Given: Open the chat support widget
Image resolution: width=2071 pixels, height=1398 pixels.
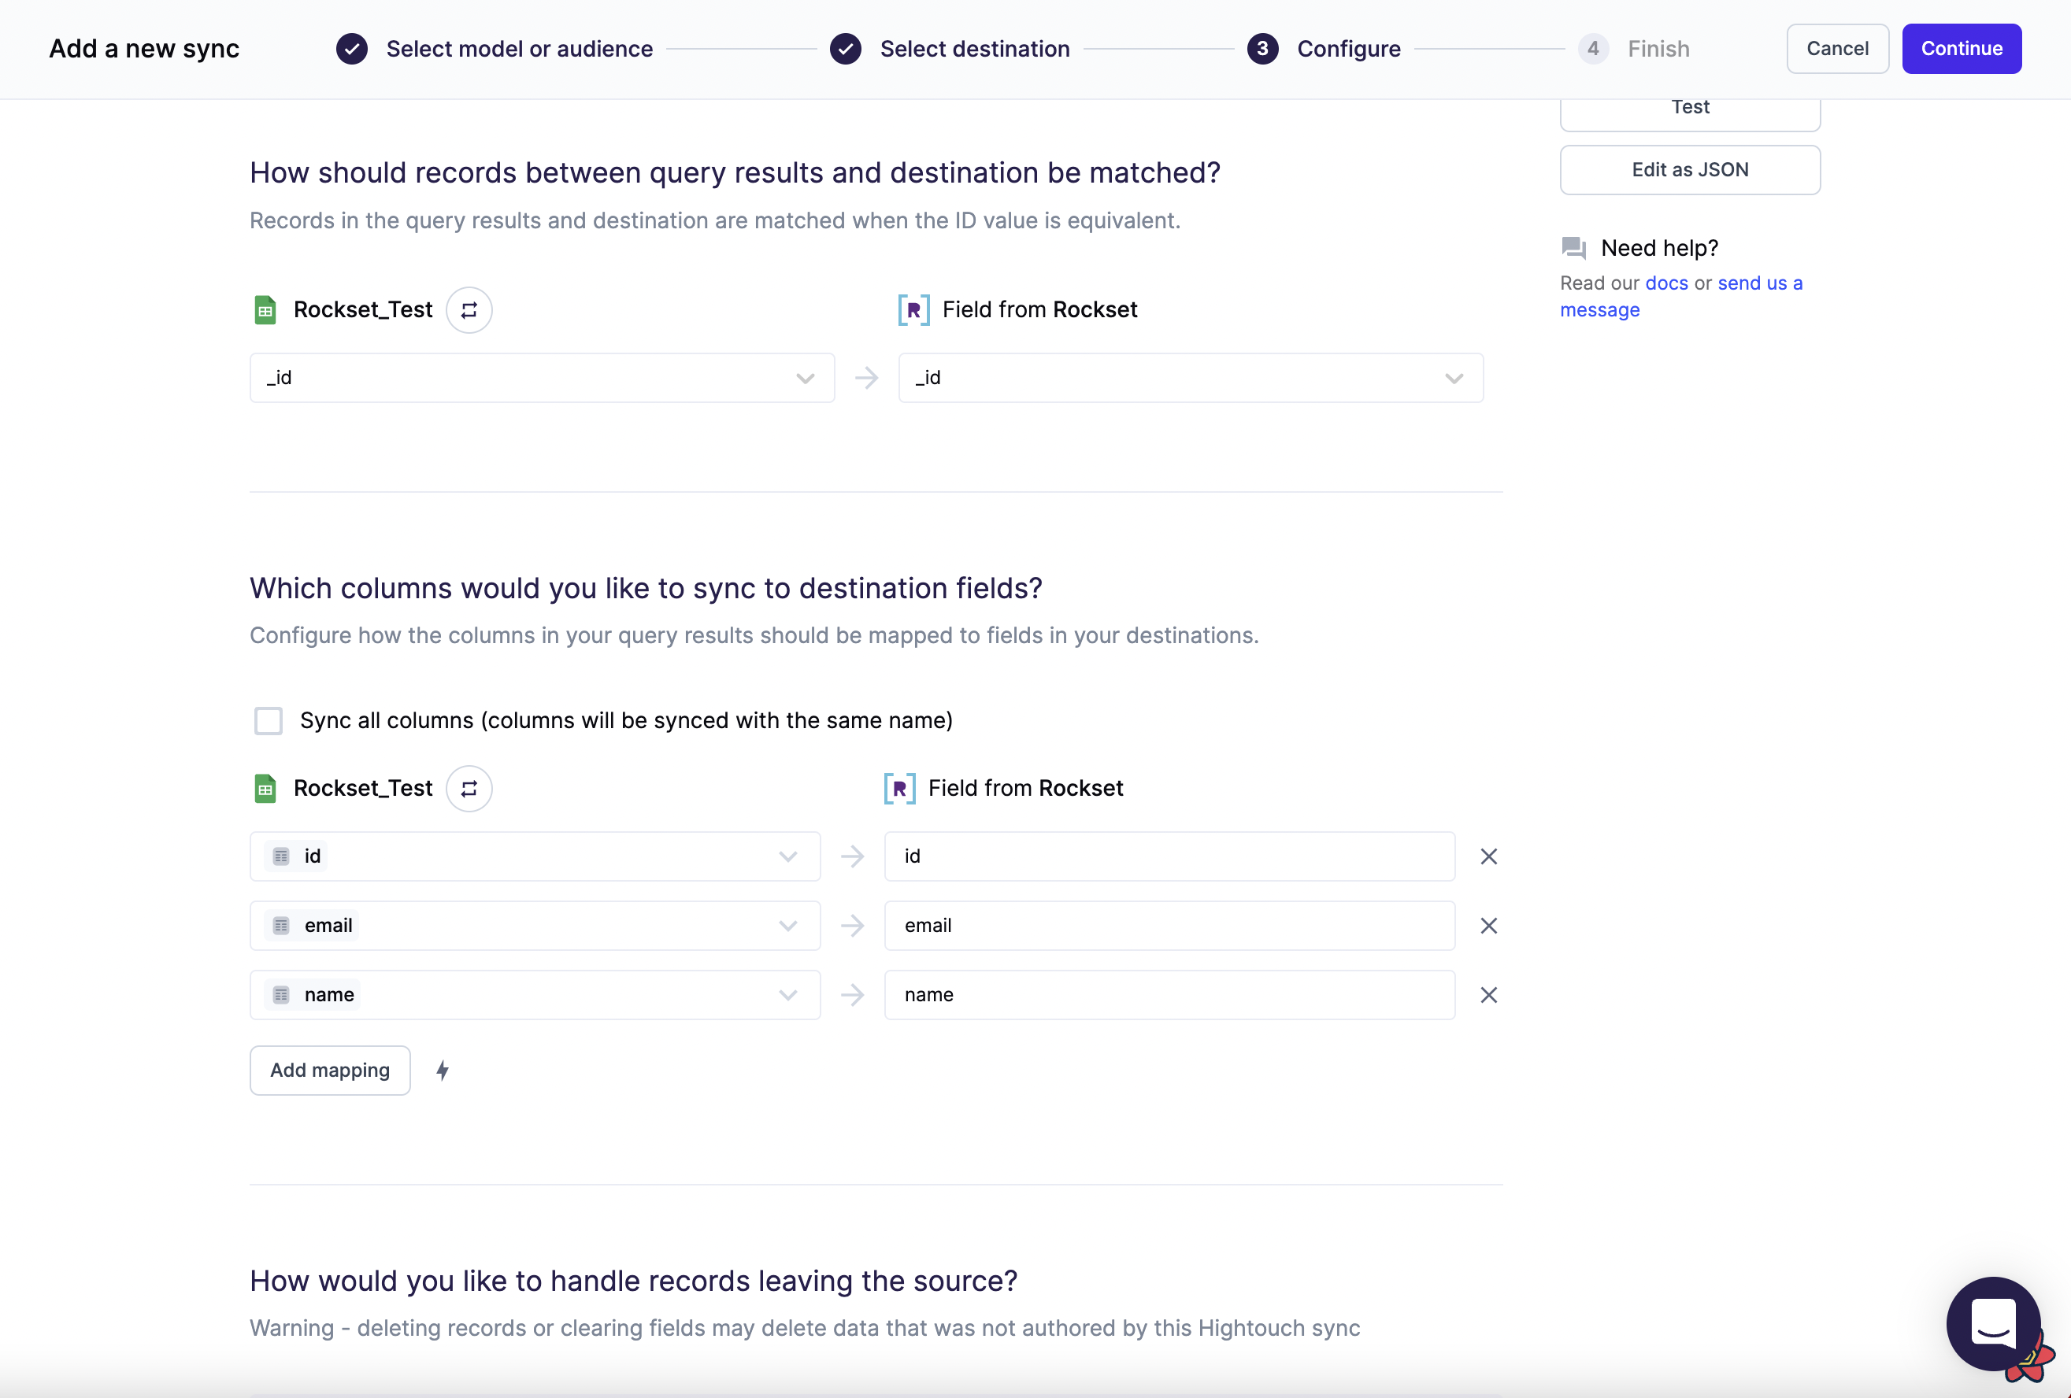Looking at the screenshot, I should pyautogui.click(x=1994, y=1324).
